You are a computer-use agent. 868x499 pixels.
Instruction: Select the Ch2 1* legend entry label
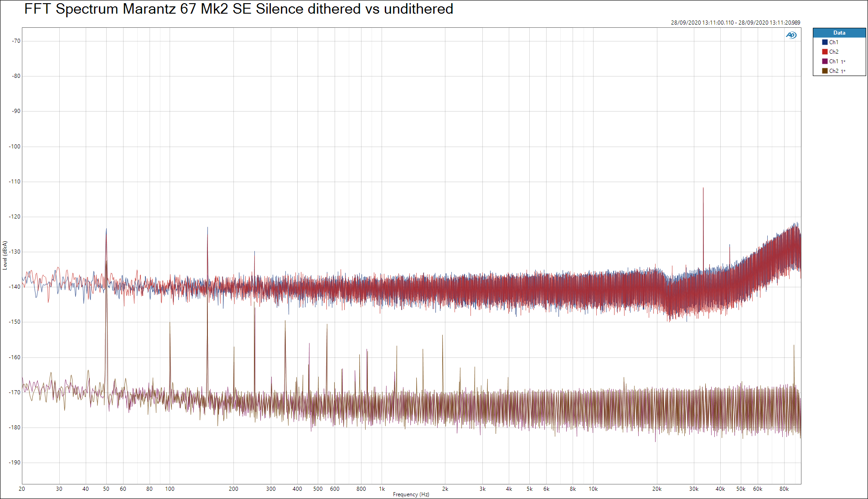[x=837, y=71]
